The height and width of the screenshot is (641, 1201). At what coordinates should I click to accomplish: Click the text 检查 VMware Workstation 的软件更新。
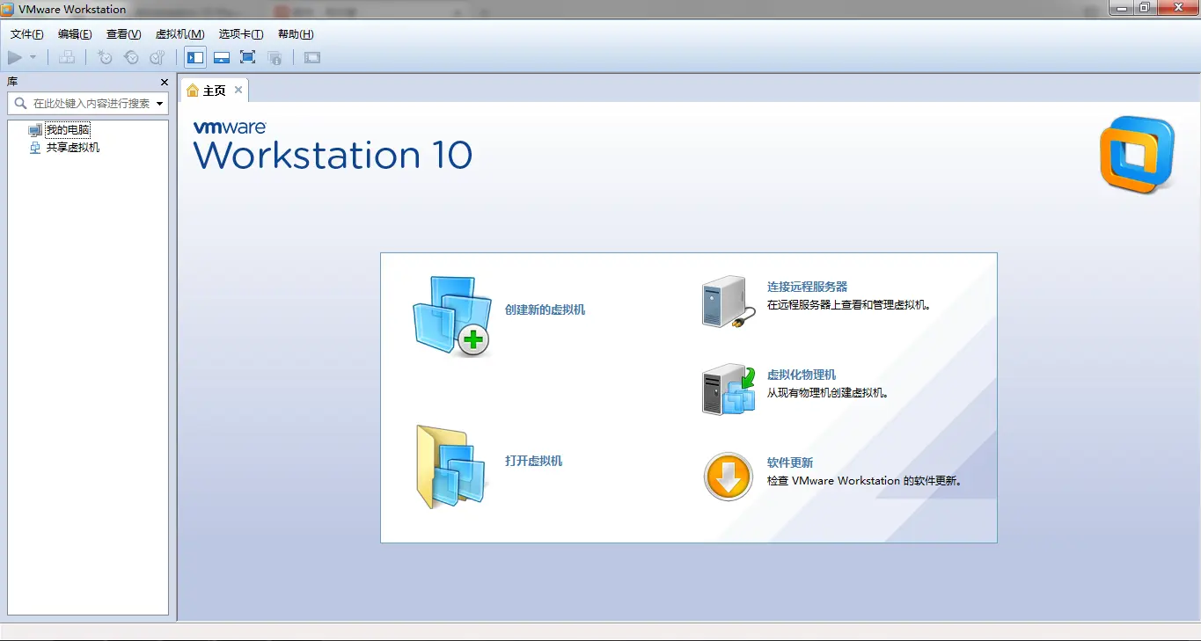(x=865, y=481)
